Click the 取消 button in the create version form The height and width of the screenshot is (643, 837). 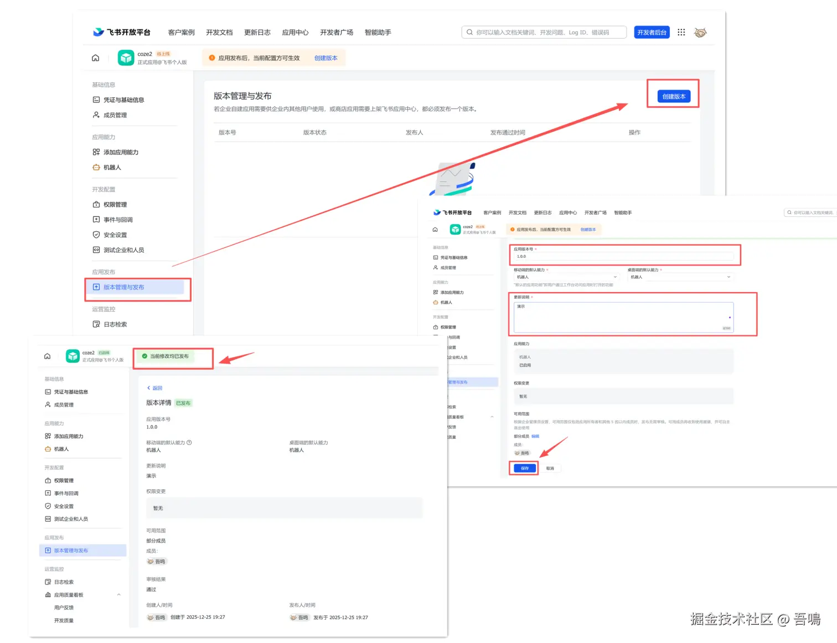pyautogui.click(x=550, y=468)
